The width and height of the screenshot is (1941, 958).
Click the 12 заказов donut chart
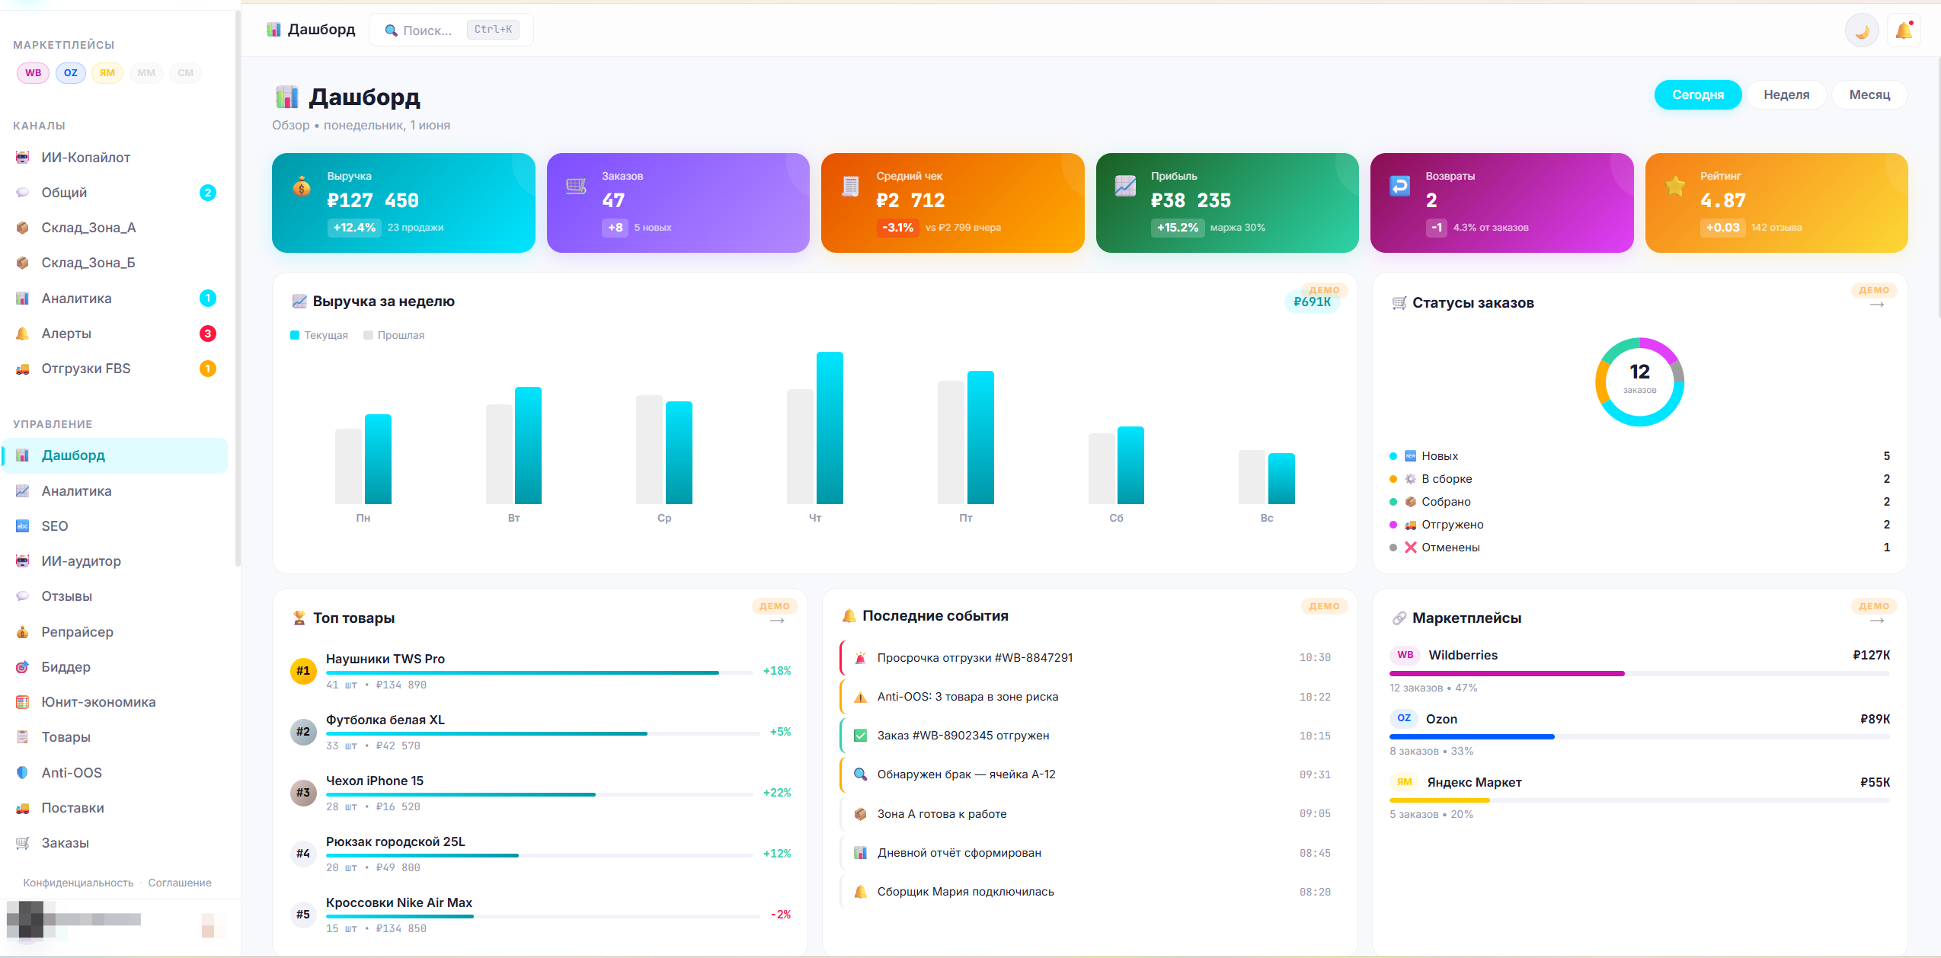point(1639,382)
